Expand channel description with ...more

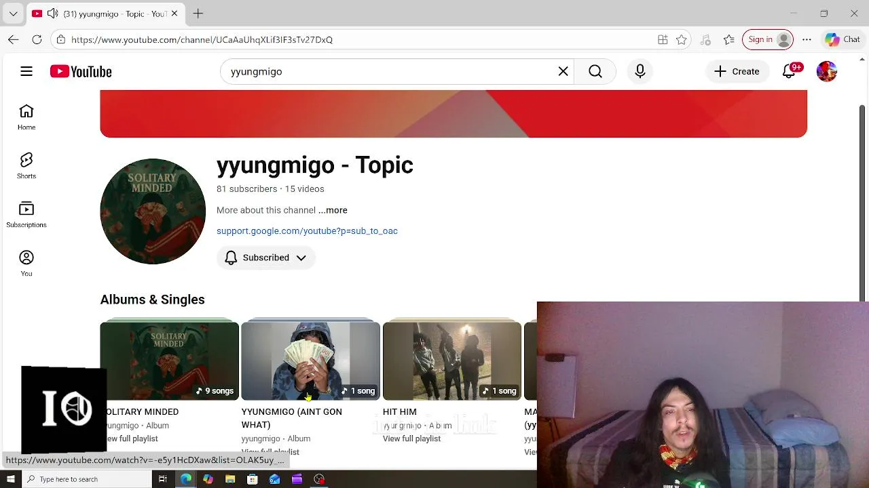tap(333, 210)
